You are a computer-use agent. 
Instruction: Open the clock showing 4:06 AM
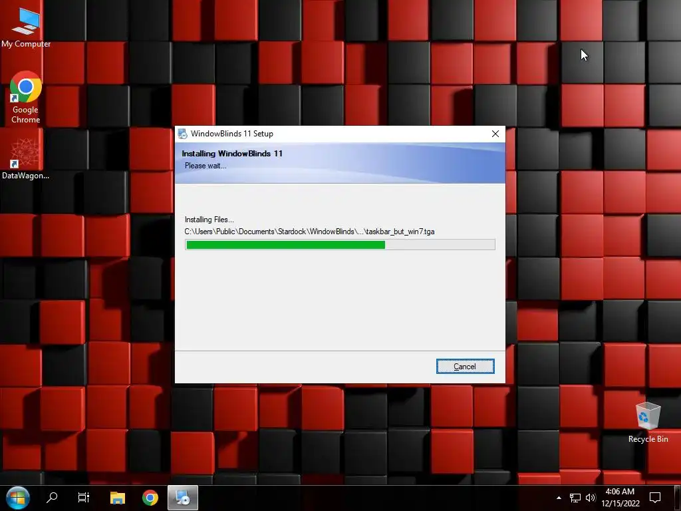620,498
